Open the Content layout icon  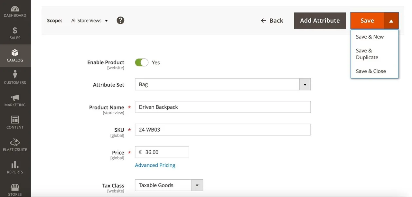(15, 120)
